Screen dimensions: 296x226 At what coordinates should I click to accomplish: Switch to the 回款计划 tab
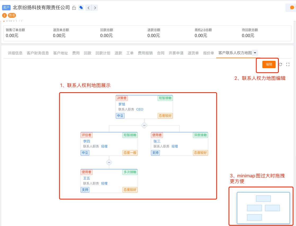(103, 53)
